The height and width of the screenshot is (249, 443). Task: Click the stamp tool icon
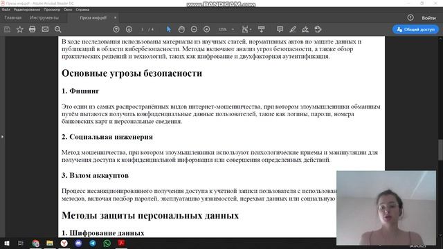click(x=318, y=29)
